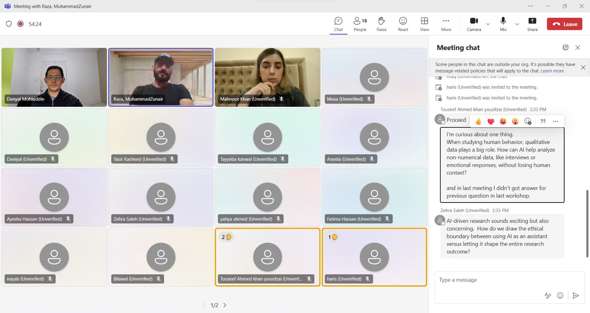Send the chat message

pyautogui.click(x=576, y=295)
